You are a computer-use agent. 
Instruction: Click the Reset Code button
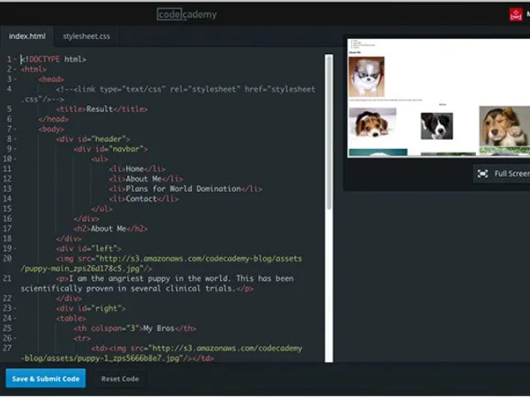pyautogui.click(x=120, y=379)
